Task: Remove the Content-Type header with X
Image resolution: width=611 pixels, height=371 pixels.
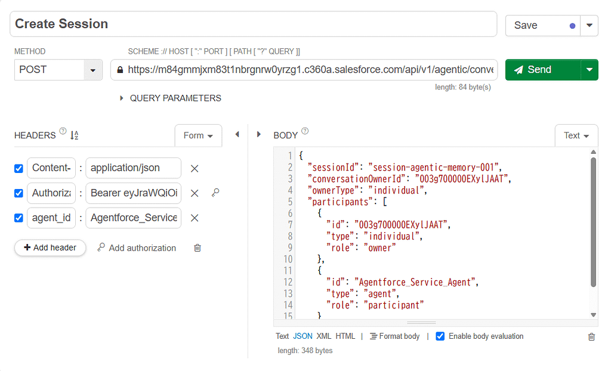Action: click(x=195, y=169)
